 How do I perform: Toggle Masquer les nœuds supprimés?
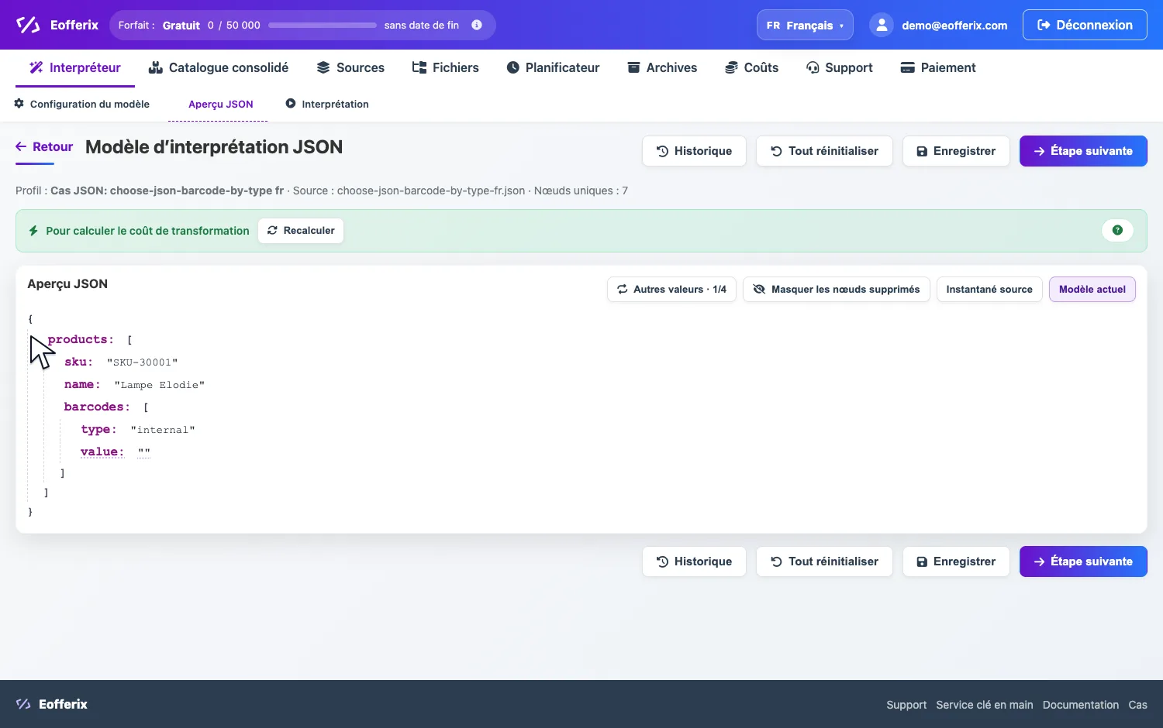(836, 289)
